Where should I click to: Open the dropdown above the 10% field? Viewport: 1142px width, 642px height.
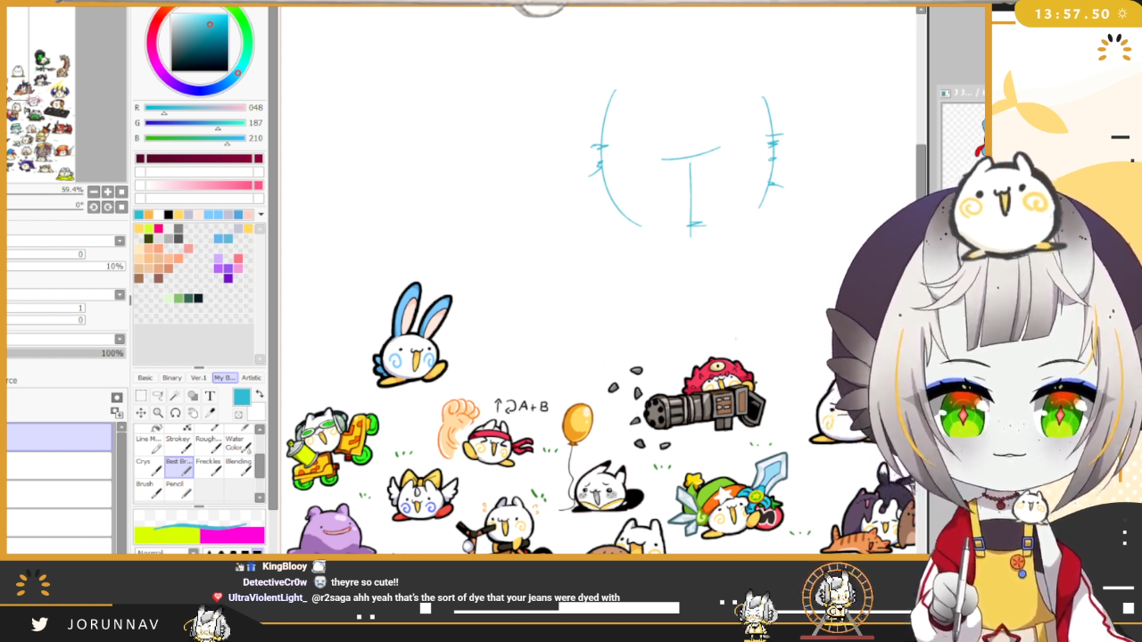[120, 241]
